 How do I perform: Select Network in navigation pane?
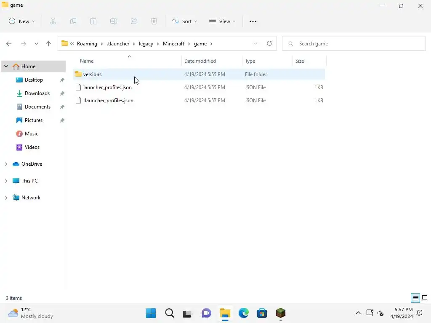(x=31, y=198)
